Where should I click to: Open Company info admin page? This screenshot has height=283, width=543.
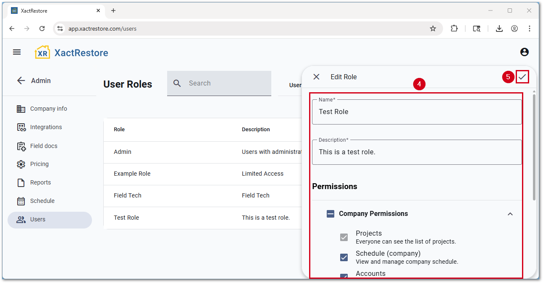(48, 109)
